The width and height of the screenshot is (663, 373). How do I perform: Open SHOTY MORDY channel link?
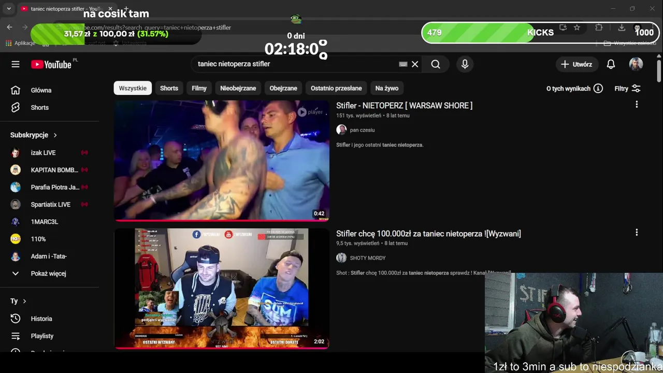pos(368,258)
